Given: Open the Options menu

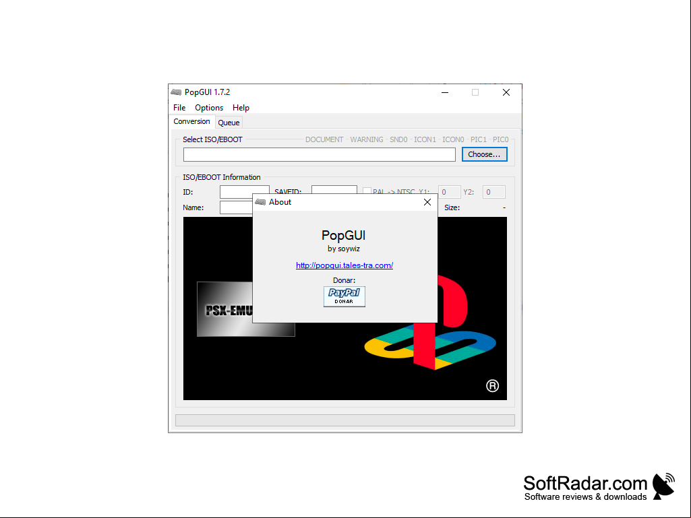Looking at the screenshot, I should pos(209,108).
